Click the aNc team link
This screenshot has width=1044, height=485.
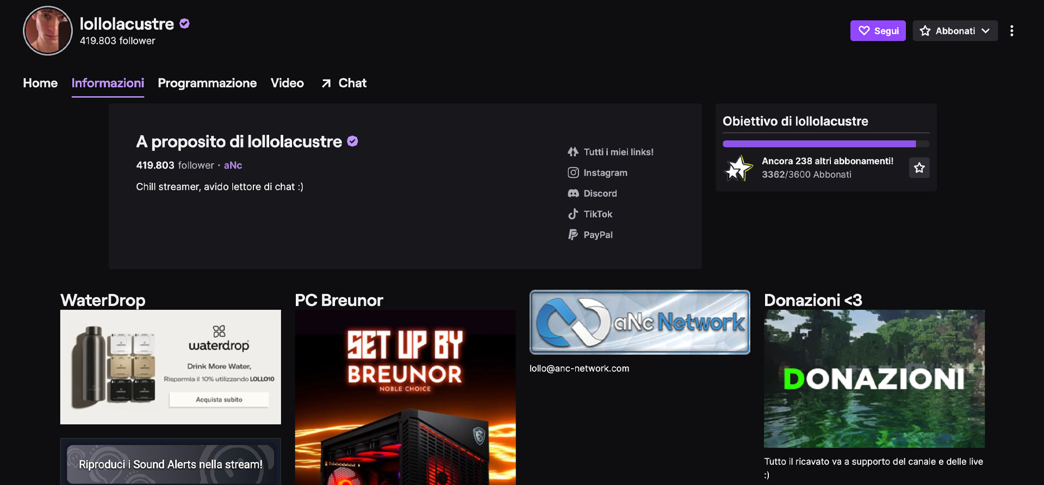coord(233,165)
